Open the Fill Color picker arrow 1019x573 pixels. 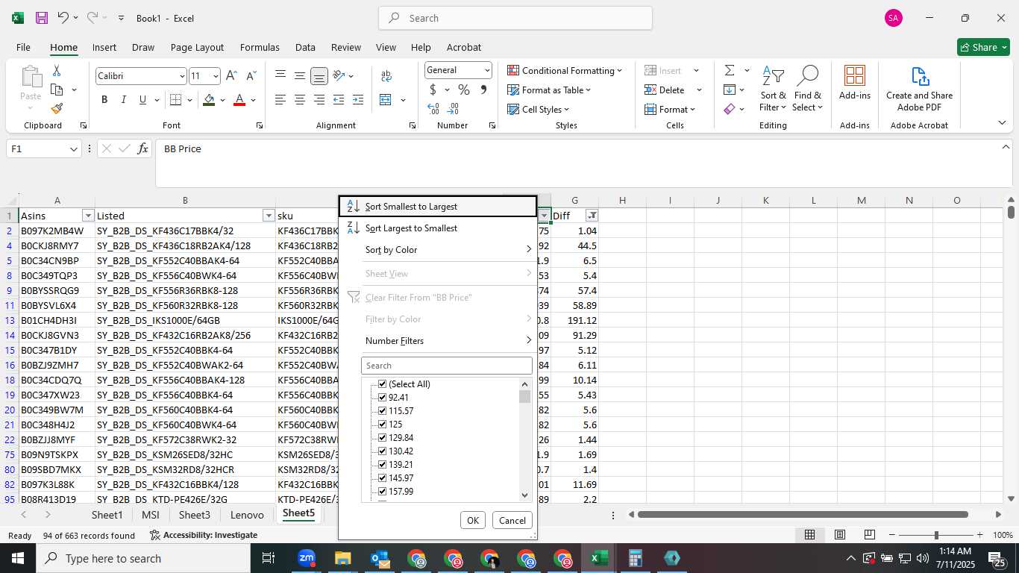(x=222, y=100)
